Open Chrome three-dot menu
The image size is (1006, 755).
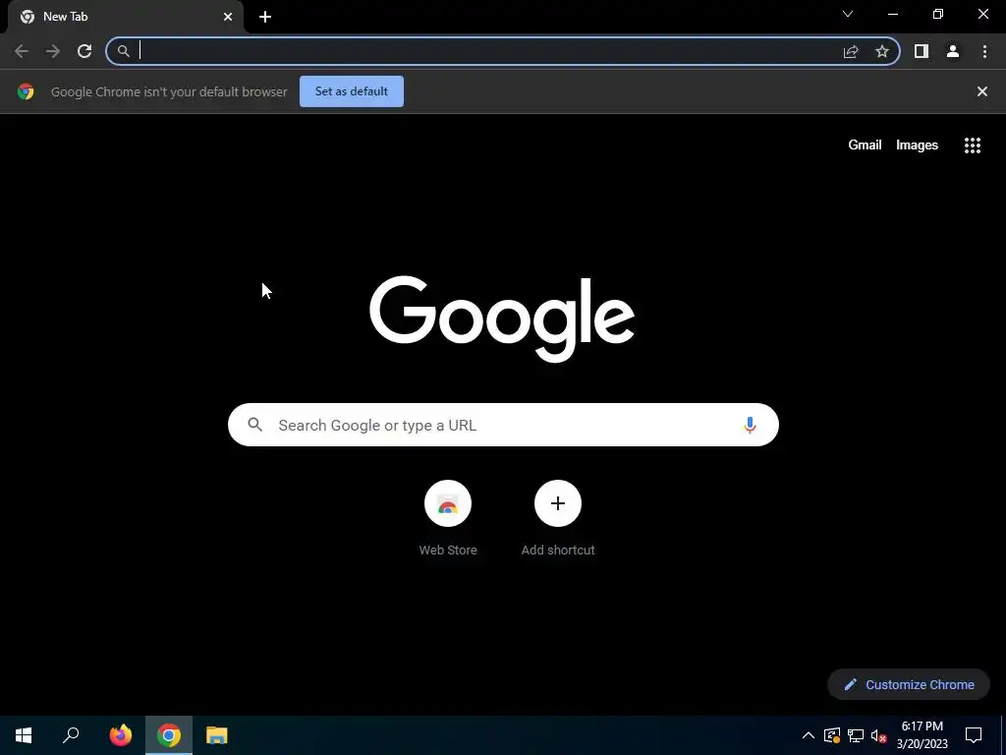[x=984, y=51]
